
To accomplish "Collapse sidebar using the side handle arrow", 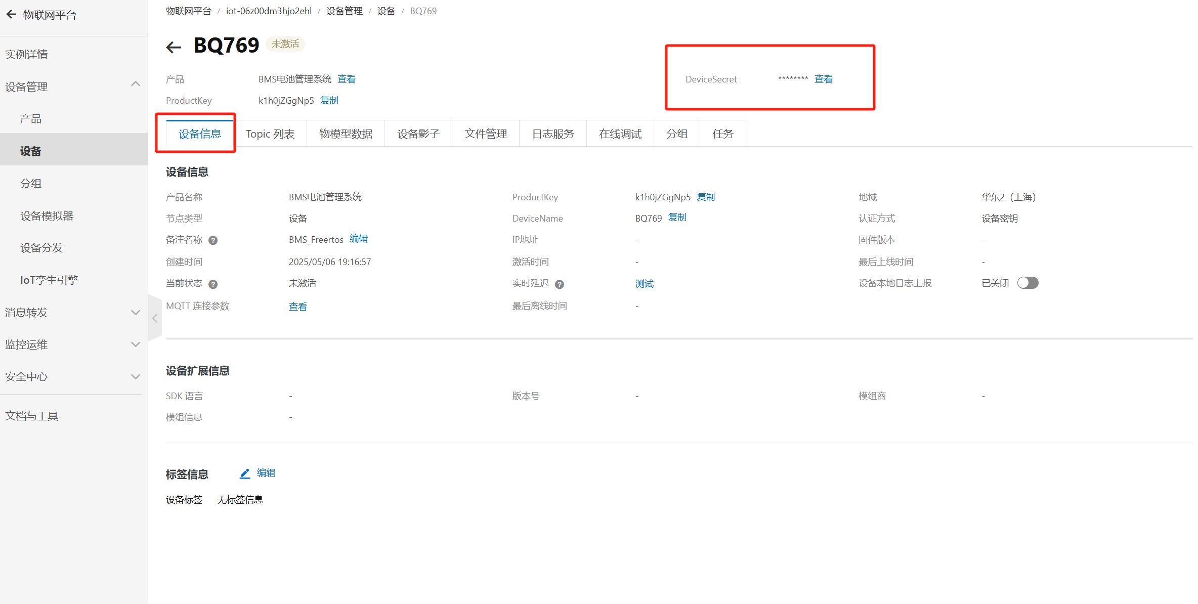I will (155, 318).
